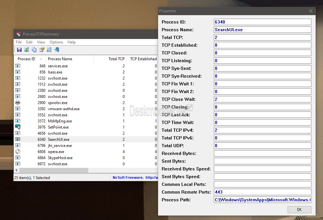Open the File menu

(x=19, y=42)
